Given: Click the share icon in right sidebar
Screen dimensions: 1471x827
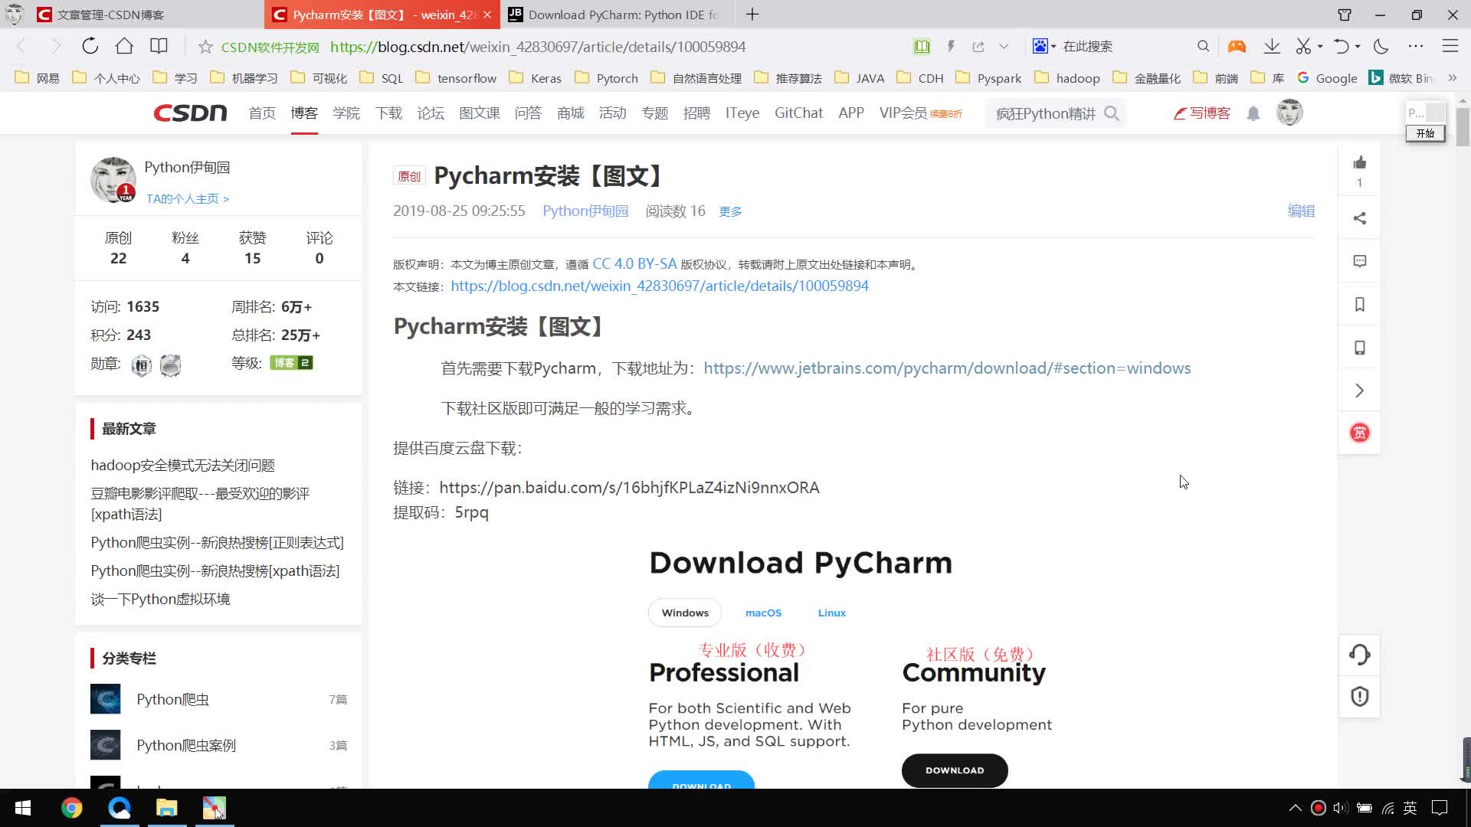Looking at the screenshot, I should 1360,218.
